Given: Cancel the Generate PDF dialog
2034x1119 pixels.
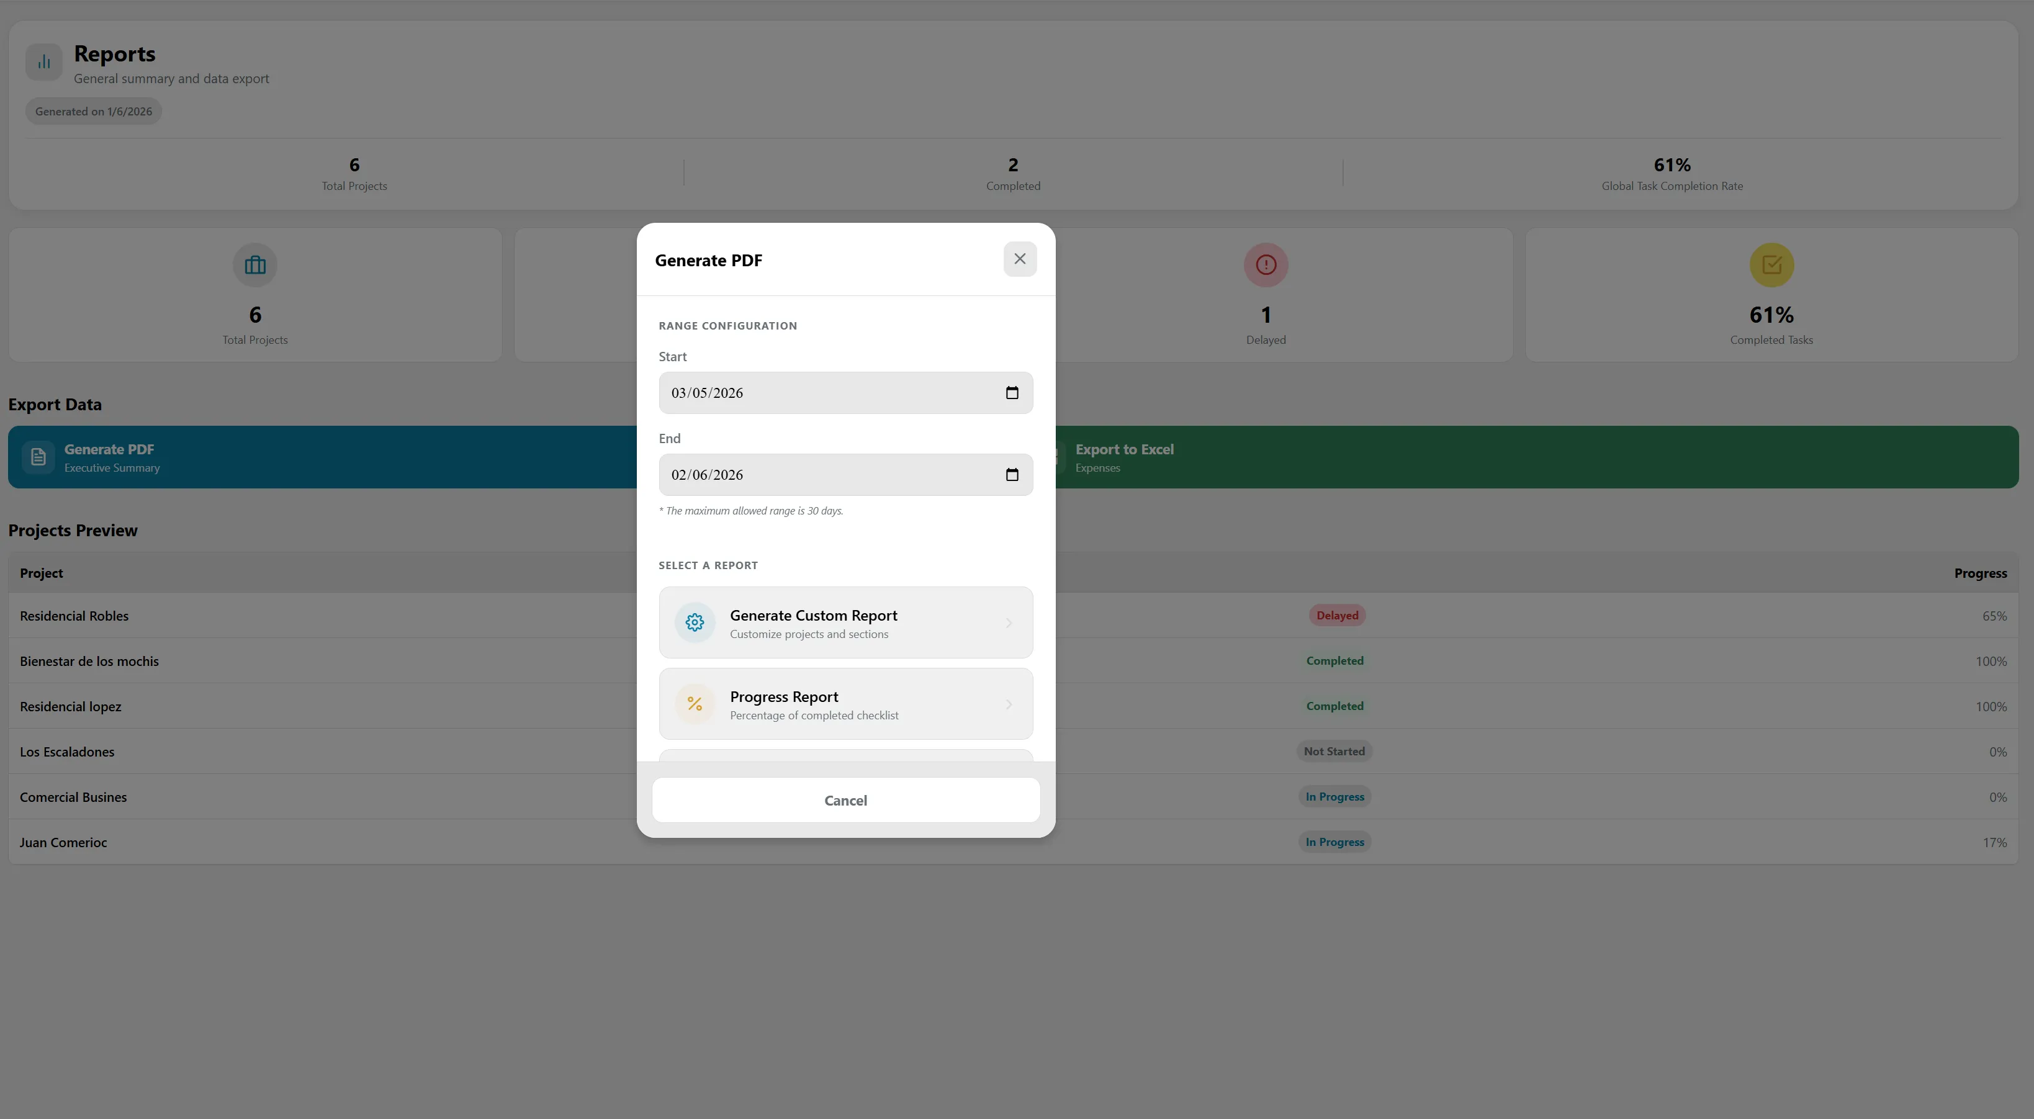Looking at the screenshot, I should point(845,800).
